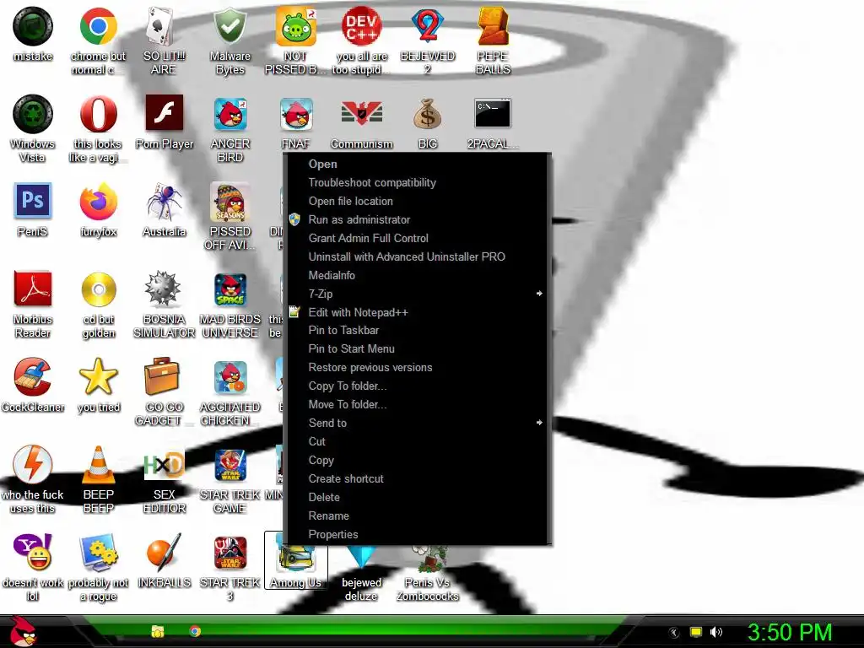Click the Photoshop Ps icon
The height and width of the screenshot is (648, 864).
[33, 201]
